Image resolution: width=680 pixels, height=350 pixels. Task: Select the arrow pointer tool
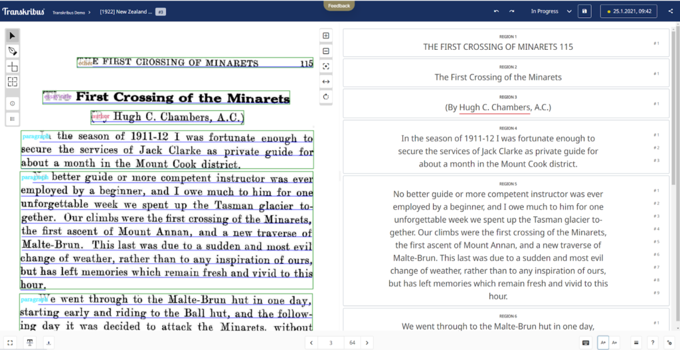pos(13,35)
